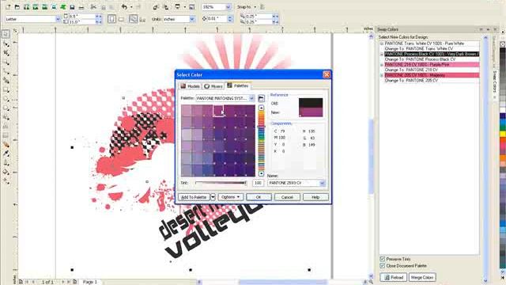The image size is (506, 285).
Task: Toggle the Preserve Tints checkbox
Action: tap(383, 259)
